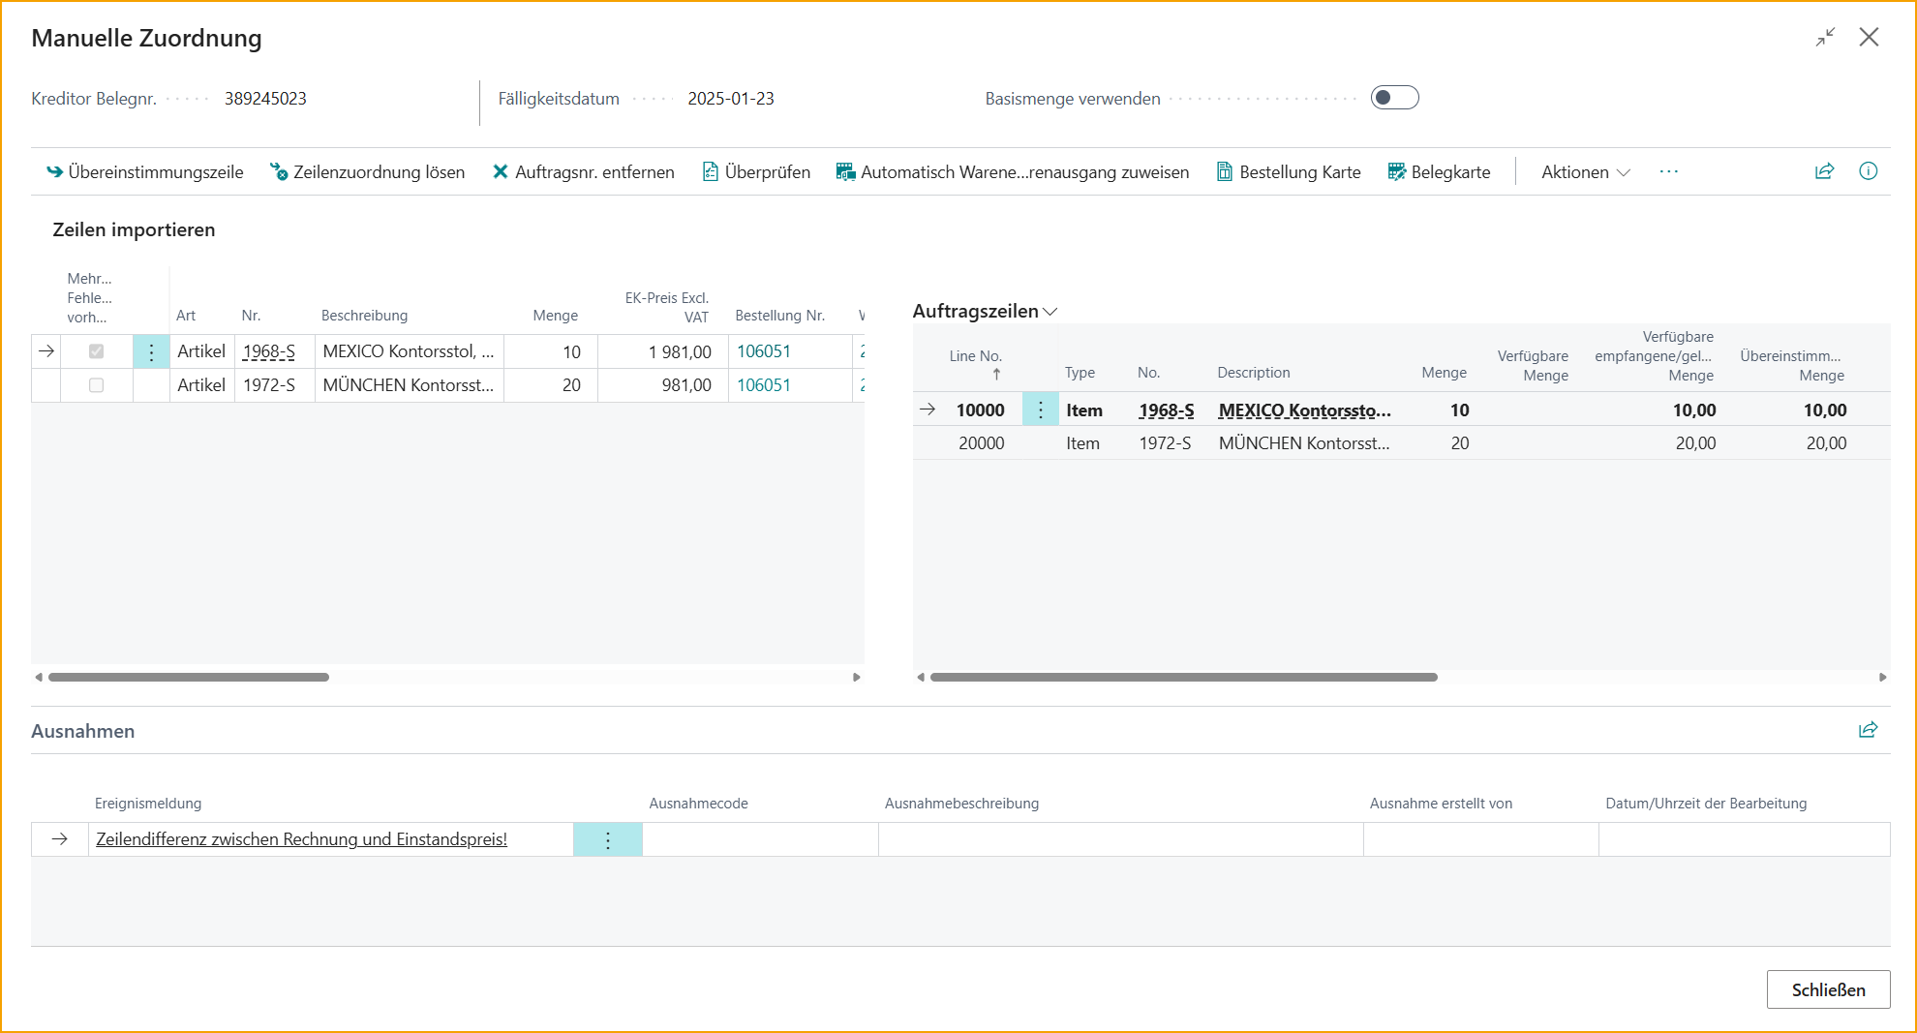
Task: Toggle Basismenge verwenden switch
Action: pyautogui.click(x=1394, y=98)
